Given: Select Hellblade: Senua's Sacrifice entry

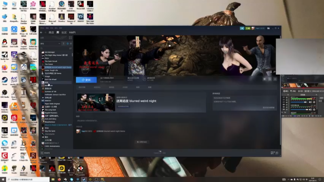Looking at the screenshot, I should (55, 95).
